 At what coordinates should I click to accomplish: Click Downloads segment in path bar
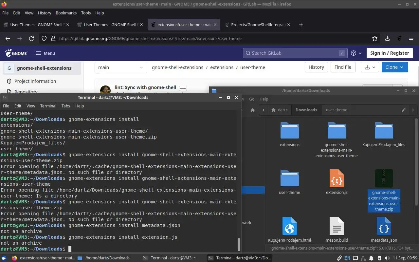(306, 110)
